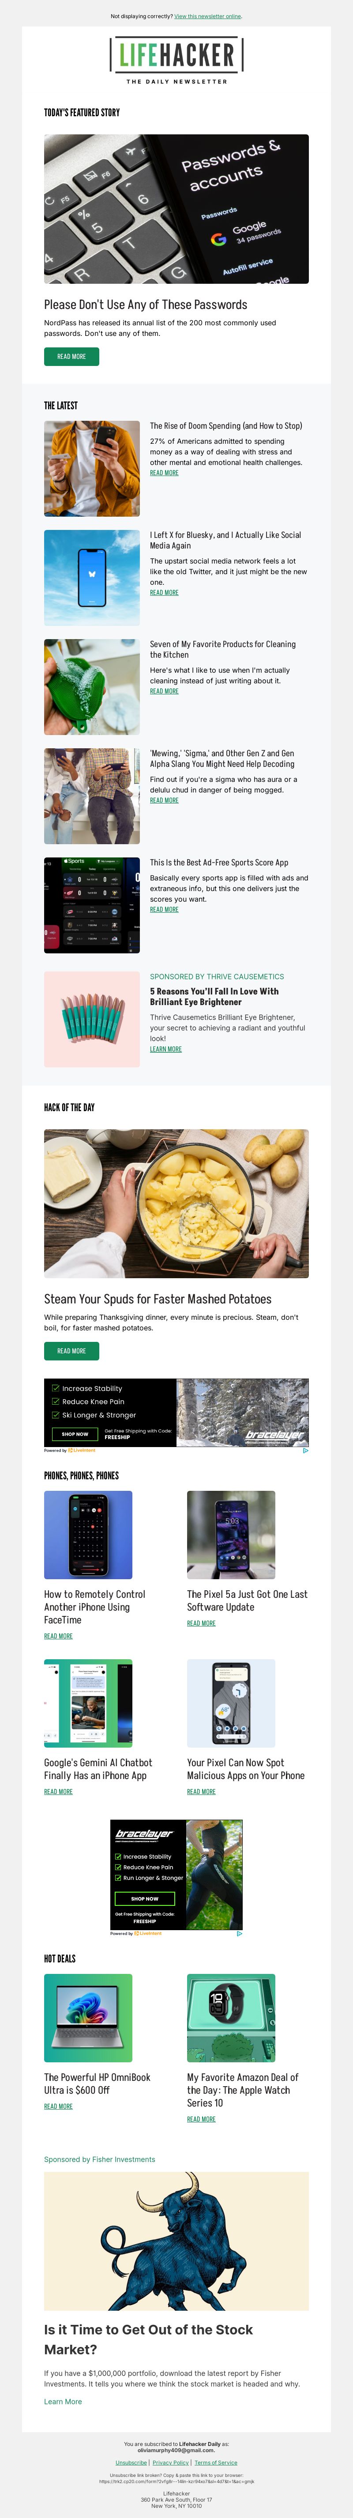Open the Doom Spending article thumbnail
353x2518 pixels.
(x=92, y=468)
